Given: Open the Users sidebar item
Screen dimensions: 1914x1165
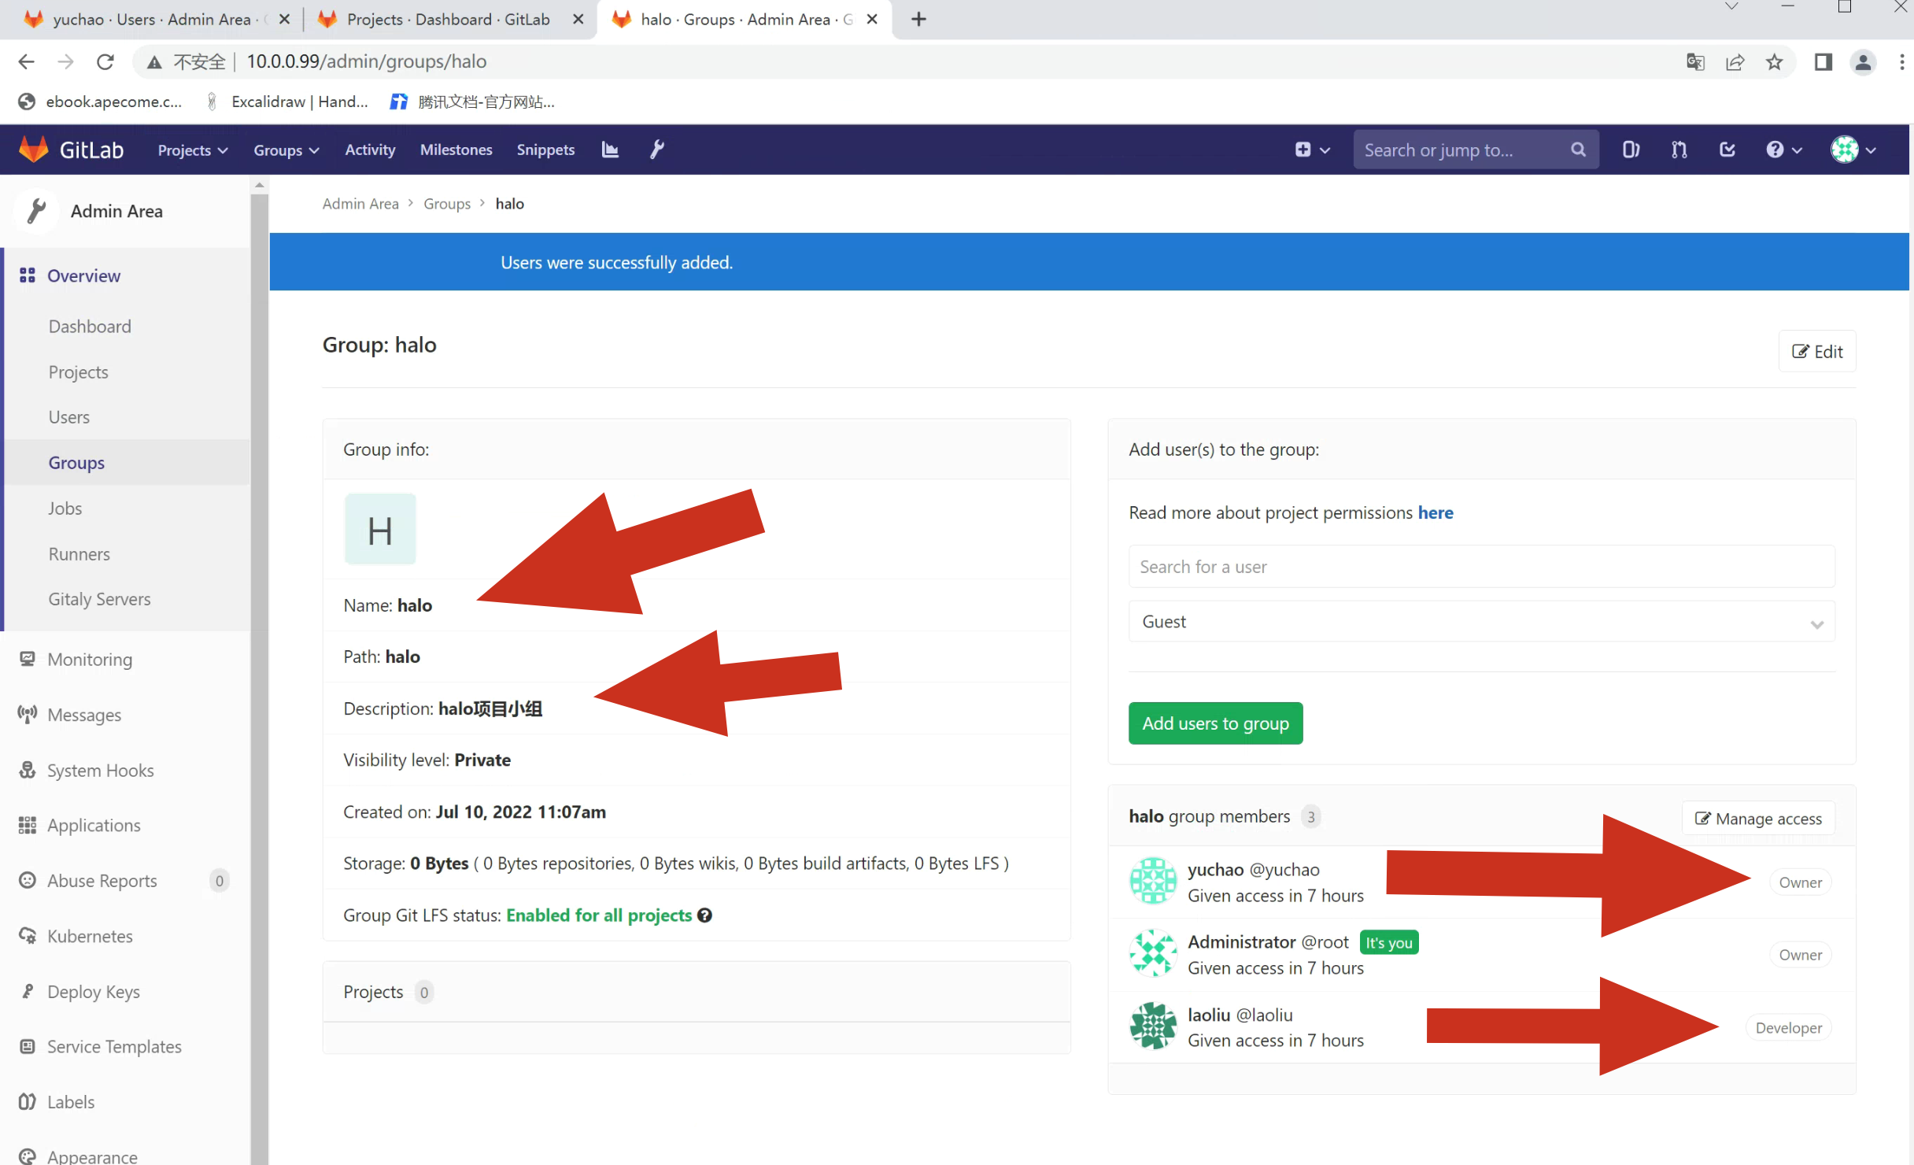Looking at the screenshot, I should click(x=69, y=417).
